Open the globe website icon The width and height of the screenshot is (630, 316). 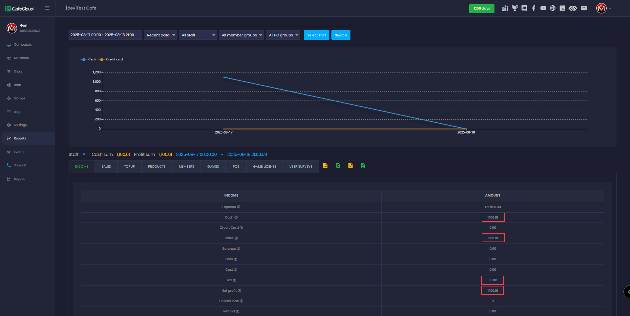pyautogui.click(x=553, y=8)
